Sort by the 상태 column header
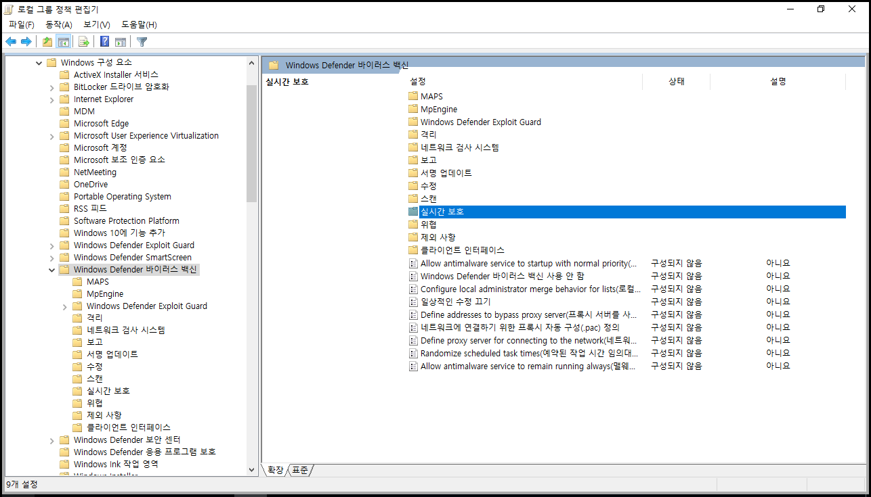Image resolution: width=871 pixels, height=497 pixels. point(676,81)
